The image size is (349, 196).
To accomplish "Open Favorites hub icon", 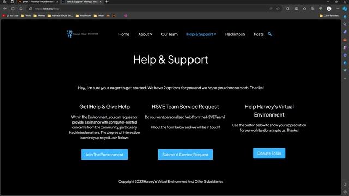I will [x=304, y=9].
